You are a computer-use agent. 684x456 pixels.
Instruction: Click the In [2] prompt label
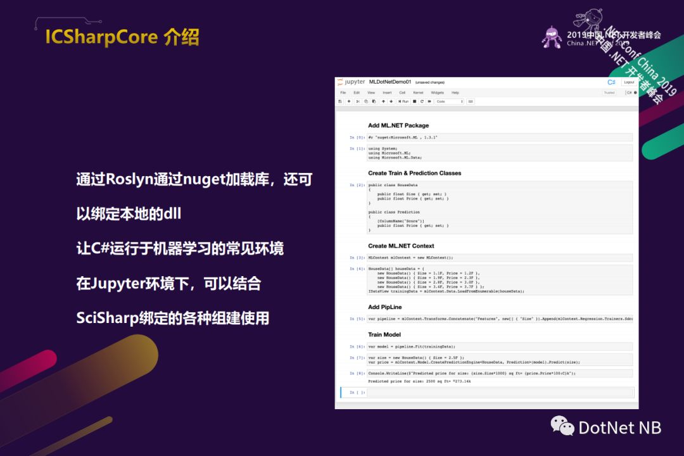pos(357,186)
